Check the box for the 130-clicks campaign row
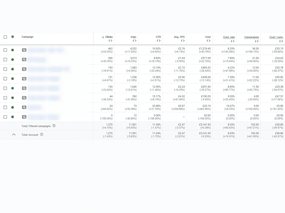The height and width of the screenshot is (213, 285). coord(5,88)
